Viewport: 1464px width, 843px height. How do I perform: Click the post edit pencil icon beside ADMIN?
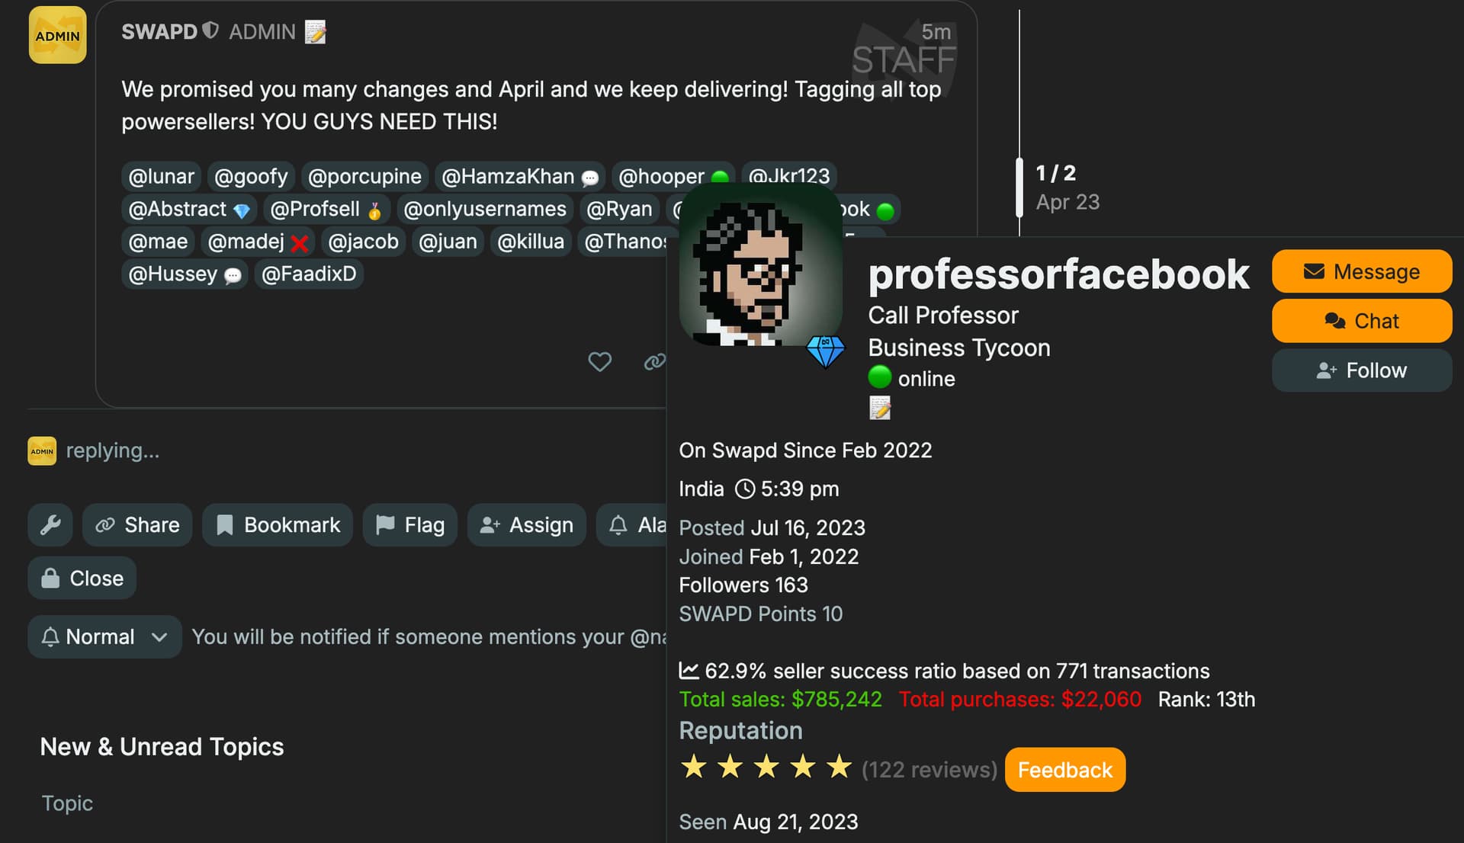click(316, 32)
